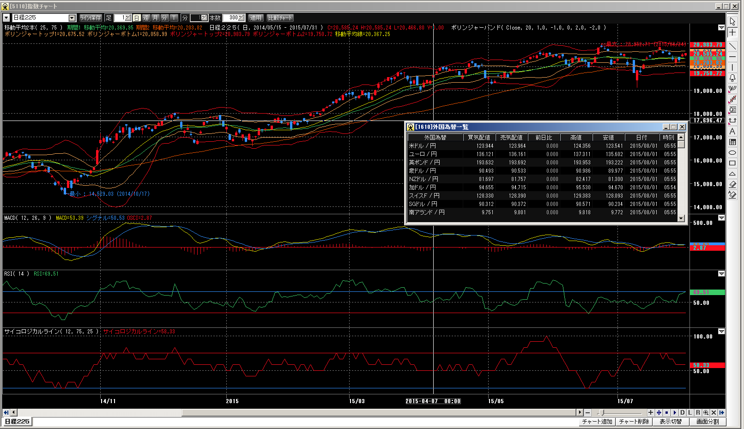Open the RSI panel dropdown arrow

[x=721, y=274]
